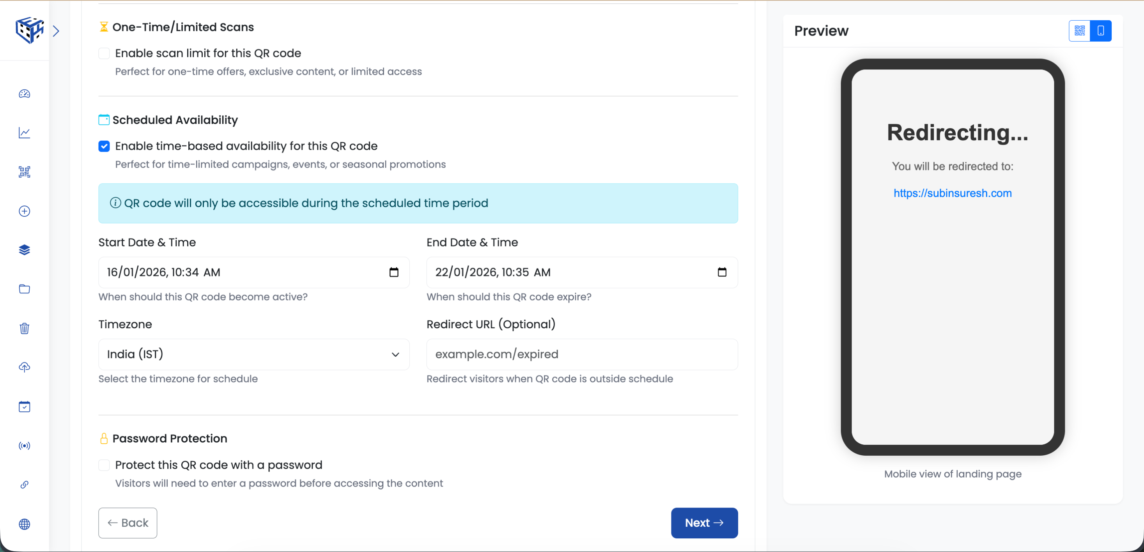The height and width of the screenshot is (552, 1144).
Task: Switch preview to QR code view
Action: click(x=1079, y=31)
